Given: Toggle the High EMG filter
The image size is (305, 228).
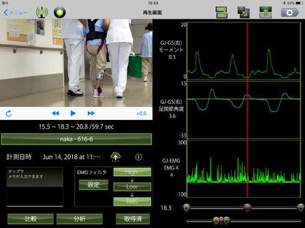Looking at the screenshot, I should coord(132,172).
